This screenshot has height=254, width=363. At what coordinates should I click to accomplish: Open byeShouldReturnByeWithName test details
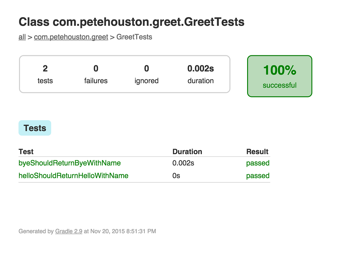coord(70,163)
